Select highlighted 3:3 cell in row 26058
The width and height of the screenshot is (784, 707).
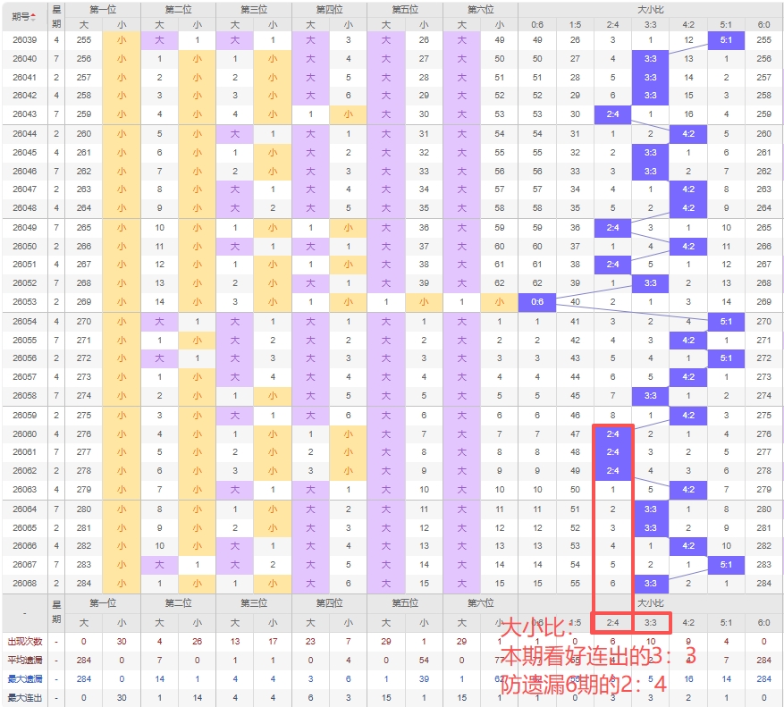[651, 395]
